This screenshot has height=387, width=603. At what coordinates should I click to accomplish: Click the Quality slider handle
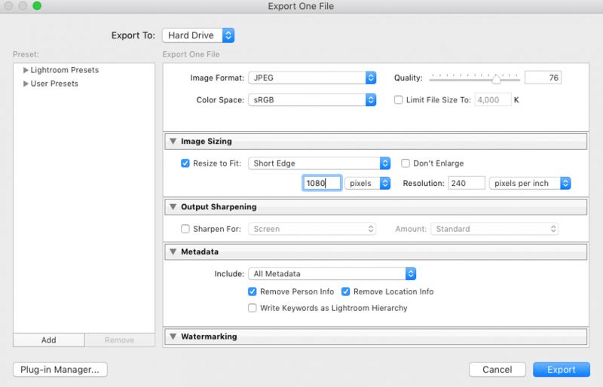496,78
